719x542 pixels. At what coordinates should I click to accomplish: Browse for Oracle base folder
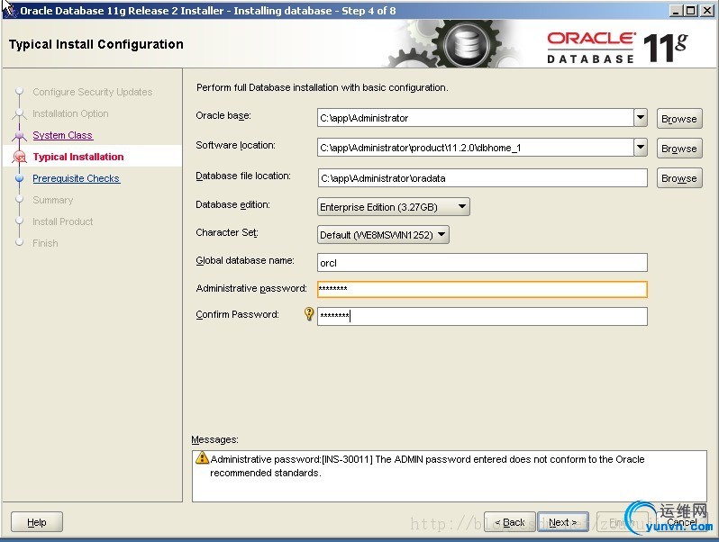679,119
